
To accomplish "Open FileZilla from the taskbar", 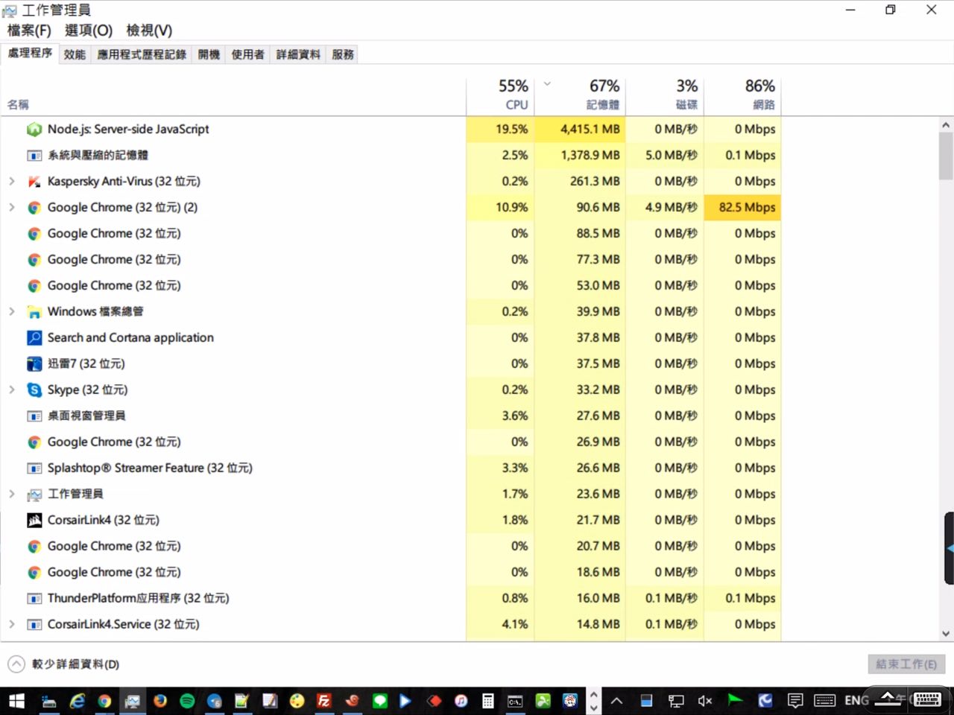I will 323,701.
